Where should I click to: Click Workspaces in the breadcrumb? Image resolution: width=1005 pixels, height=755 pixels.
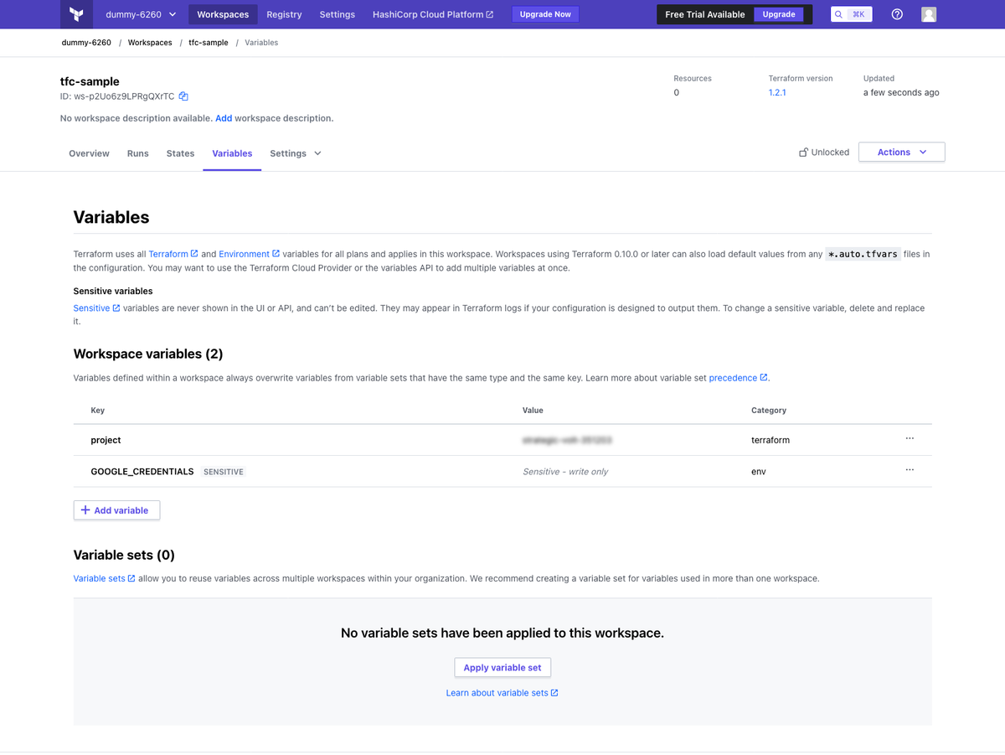tap(150, 43)
